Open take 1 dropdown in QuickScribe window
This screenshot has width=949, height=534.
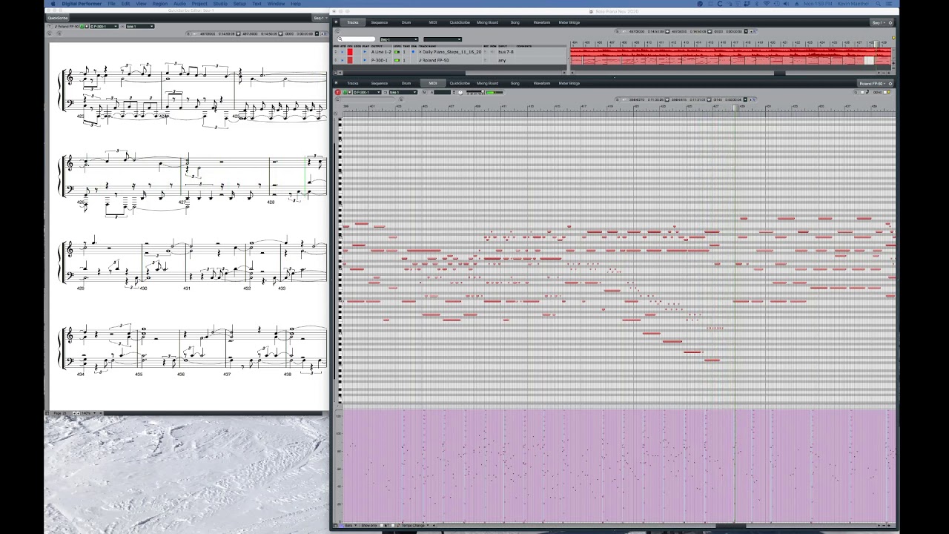[140, 27]
